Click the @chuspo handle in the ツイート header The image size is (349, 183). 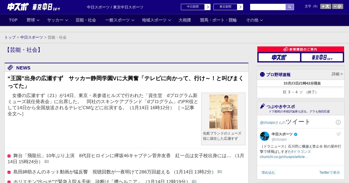(268, 123)
